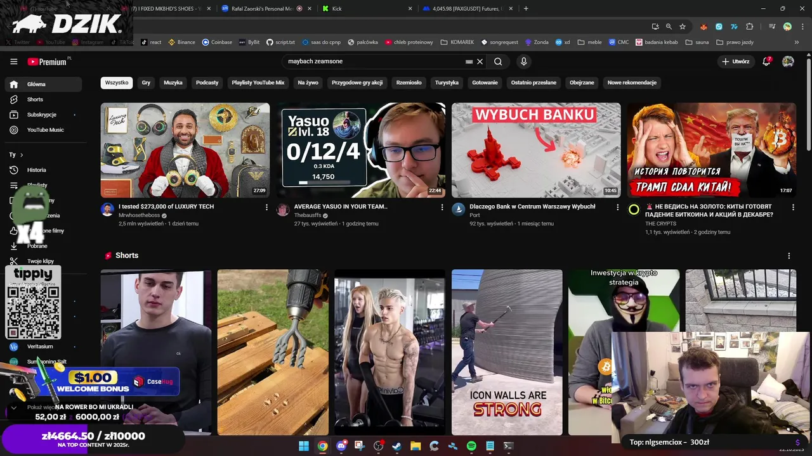
Task: Open the zoom magnifier in the address bar
Action: click(x=669, y=27)
